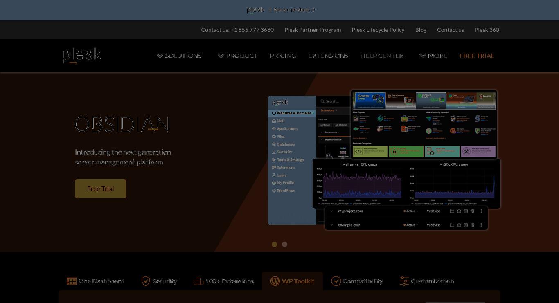
Task: Open 'Contact us' in the top utility bar
Action: (x=451, y=30)
